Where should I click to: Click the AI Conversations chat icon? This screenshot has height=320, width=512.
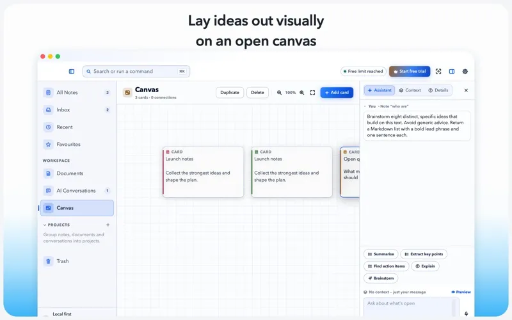pyautogui.click(x=49, y=191)
